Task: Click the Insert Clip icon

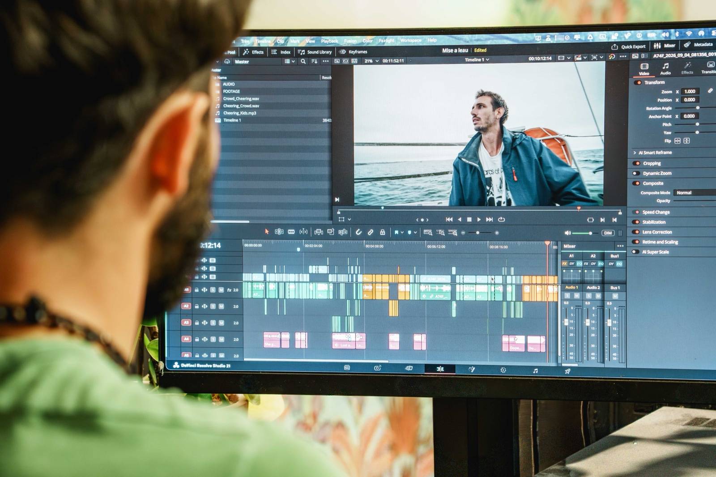Action: click(318, 232)
